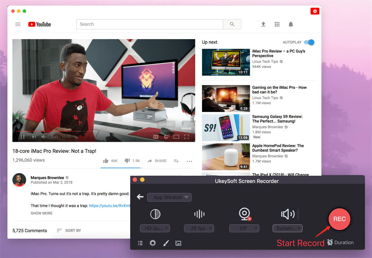The image size is (372, 258).
Task: Open the YouTube hamburger guide menu
Action: pyautogui.click(x=18, y=24)
